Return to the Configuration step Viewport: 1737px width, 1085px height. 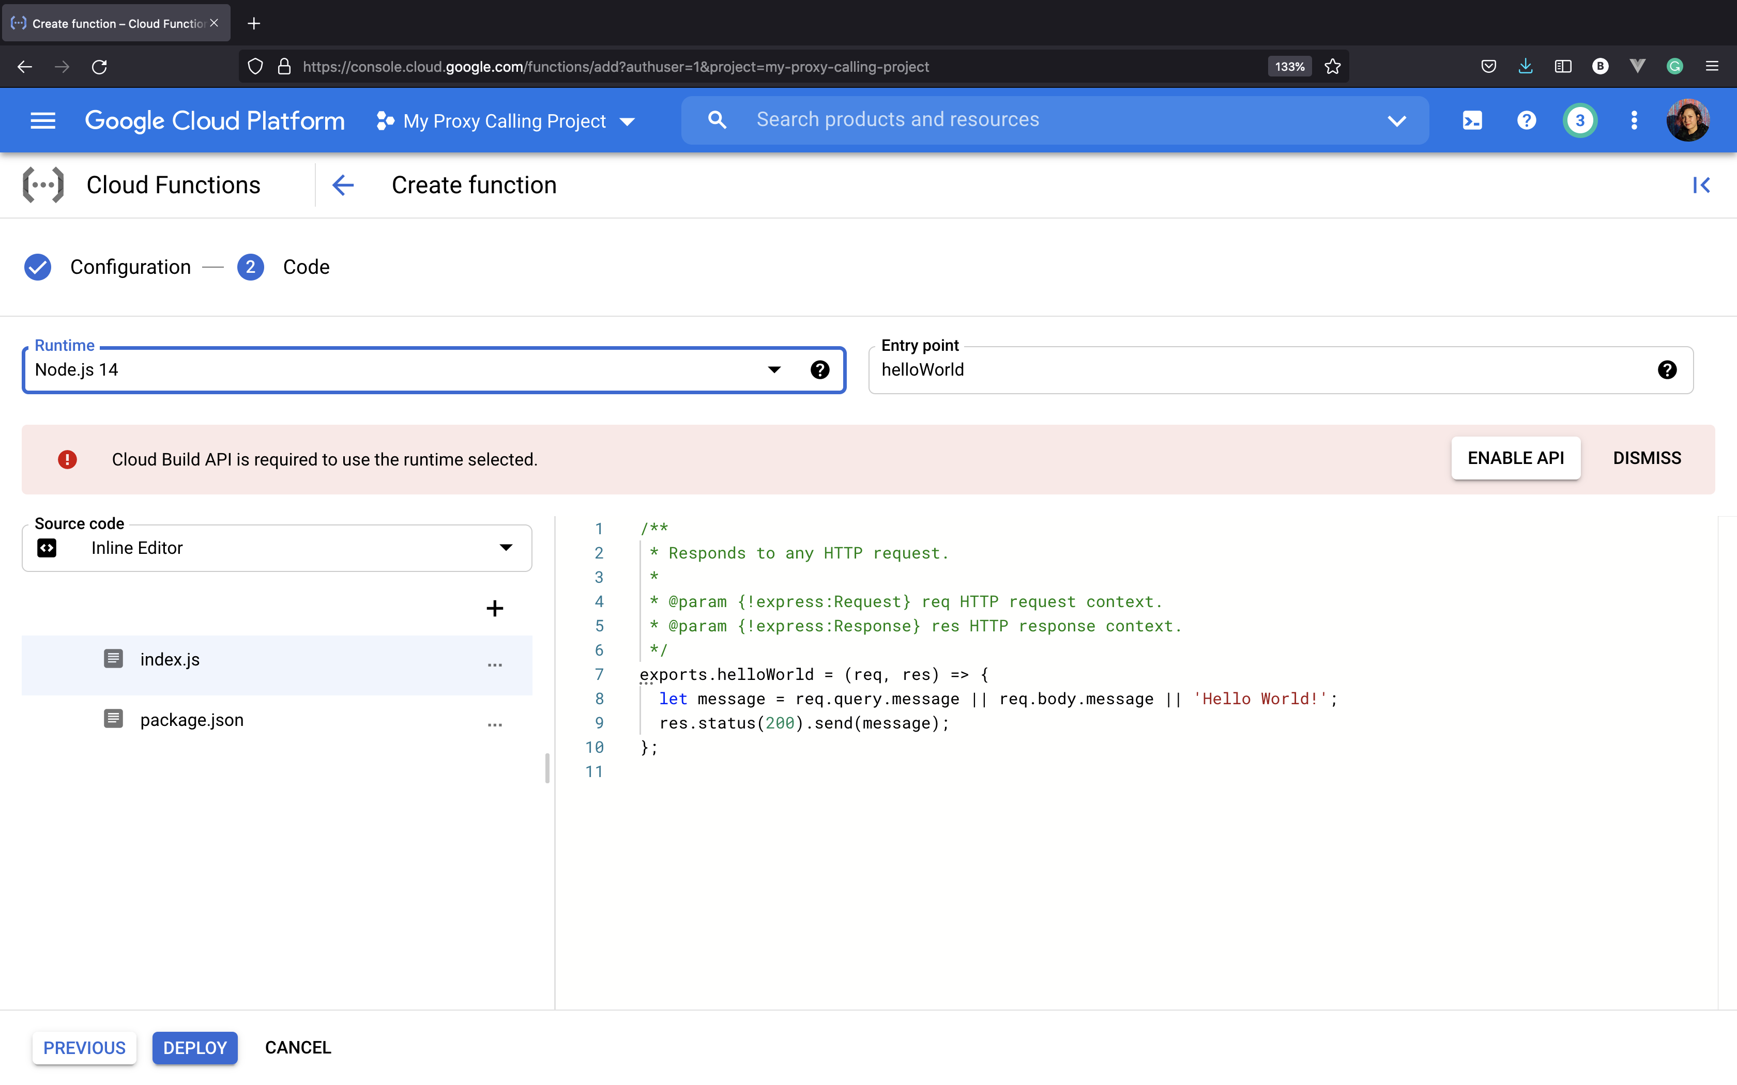pyautogui.click(x=108, y=267)
